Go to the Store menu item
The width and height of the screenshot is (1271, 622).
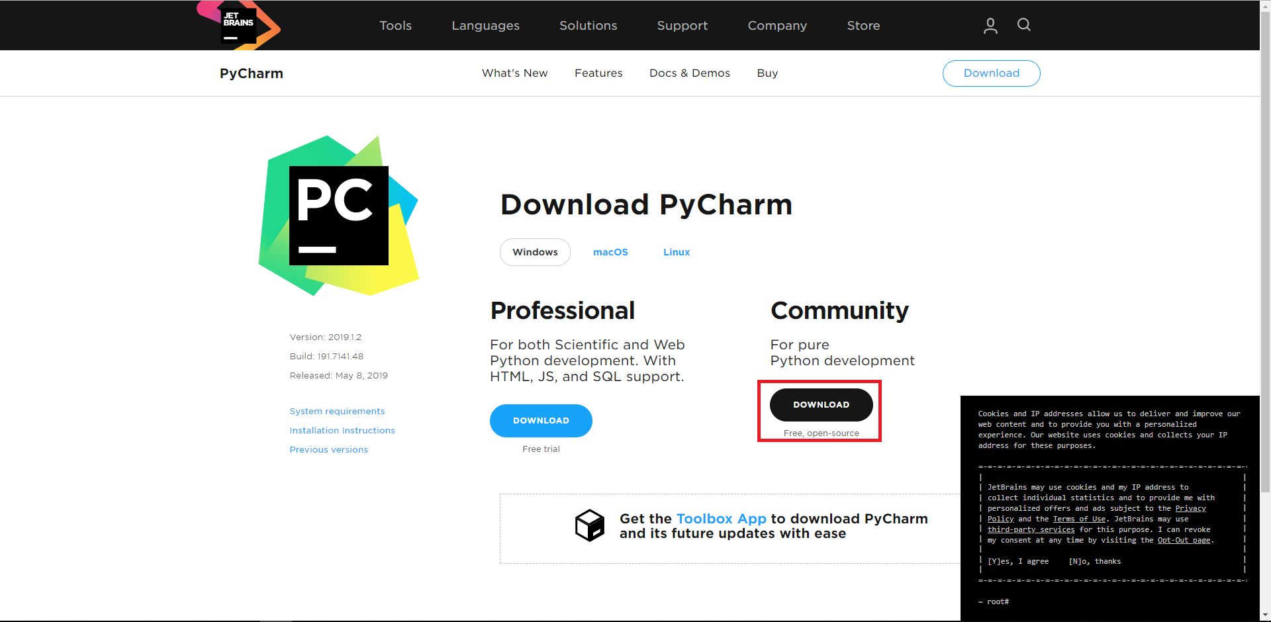(863, 25)
